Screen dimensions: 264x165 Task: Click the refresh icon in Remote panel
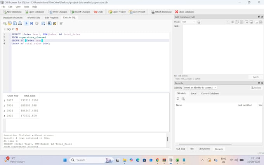(x=178, y=99)
